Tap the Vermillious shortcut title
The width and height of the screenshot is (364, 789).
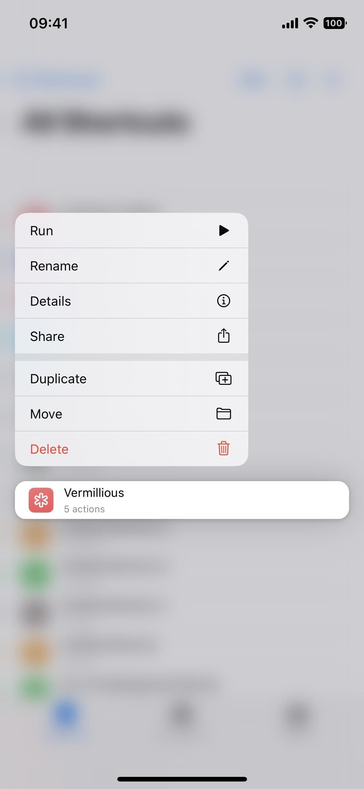coord(94,493)
